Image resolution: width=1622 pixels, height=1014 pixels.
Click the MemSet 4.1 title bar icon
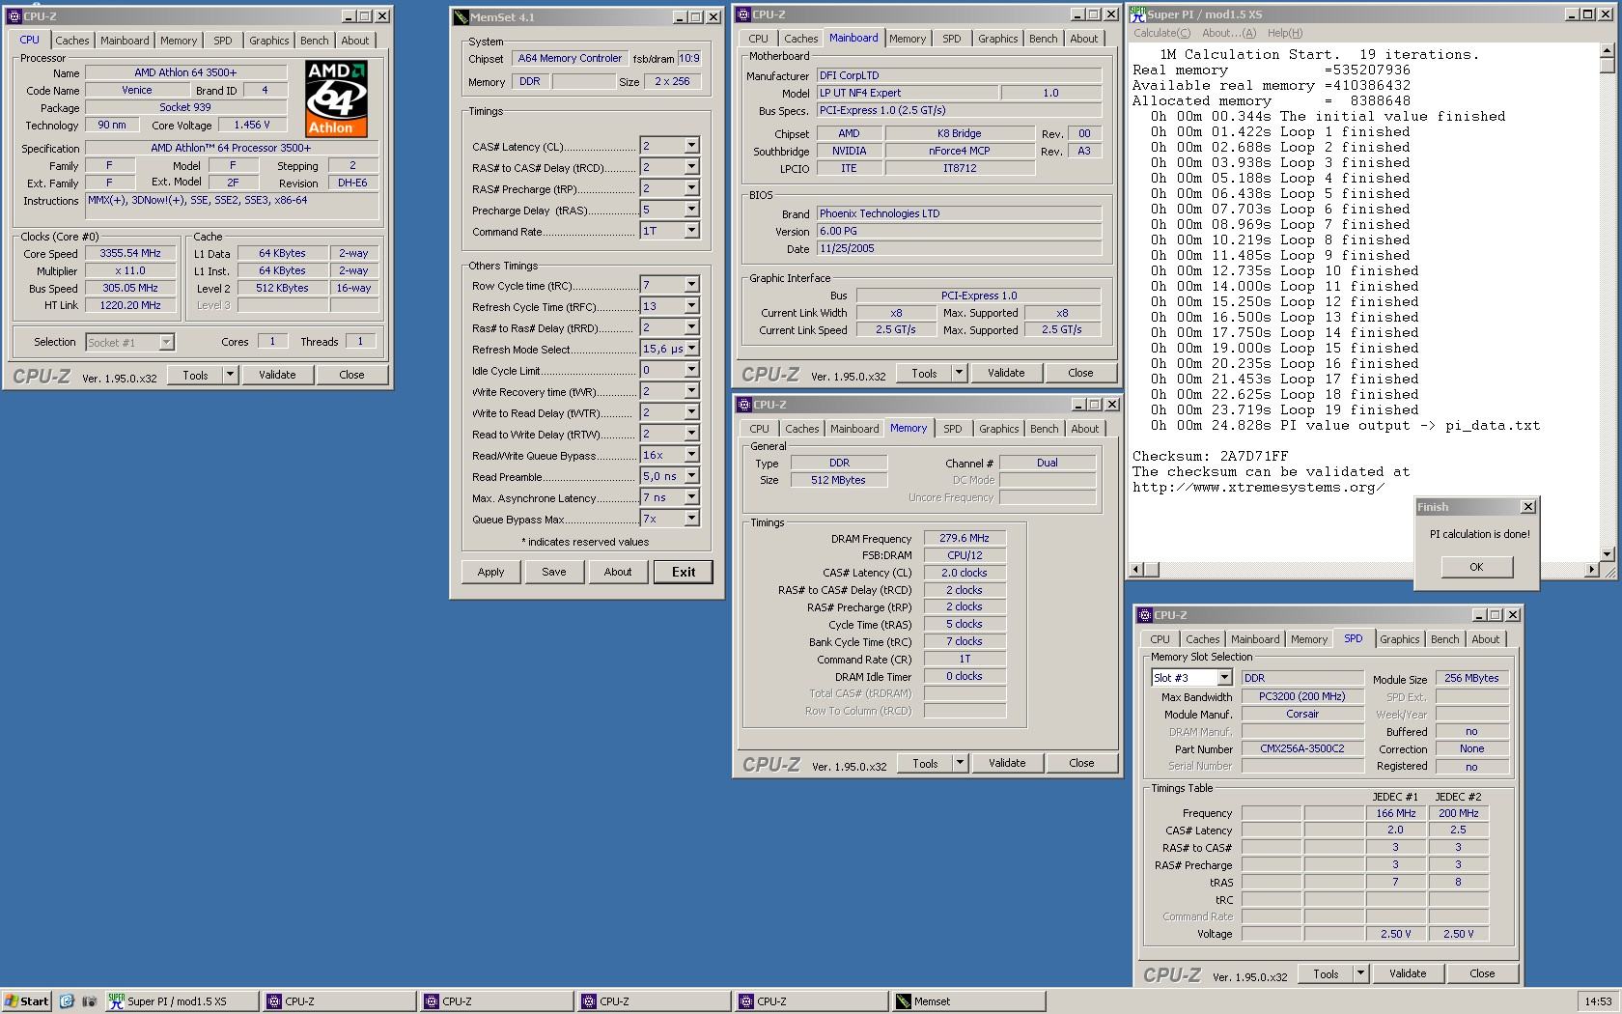tap(461, 17)
